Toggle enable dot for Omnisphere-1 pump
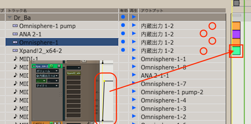 click(123, 25)
